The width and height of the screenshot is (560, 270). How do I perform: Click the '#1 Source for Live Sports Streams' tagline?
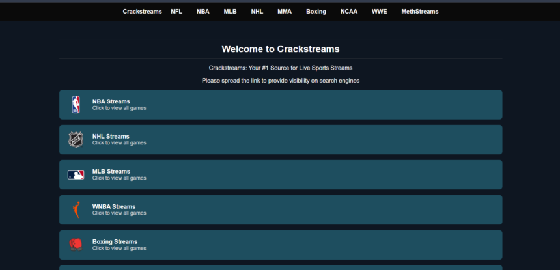pos(281,68)
